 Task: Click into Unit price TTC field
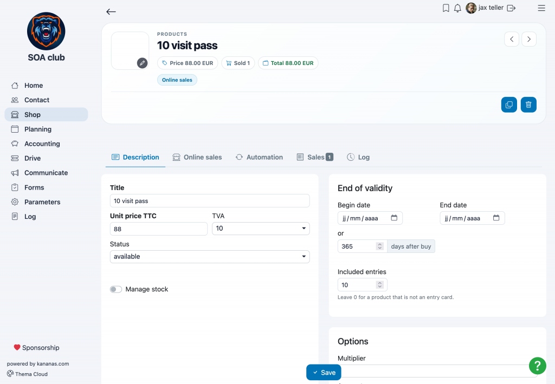coord(159,229)
